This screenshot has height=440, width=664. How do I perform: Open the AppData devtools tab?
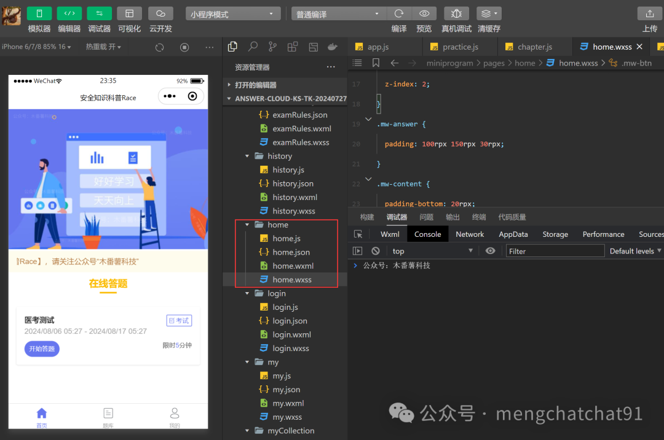[513, 234]
